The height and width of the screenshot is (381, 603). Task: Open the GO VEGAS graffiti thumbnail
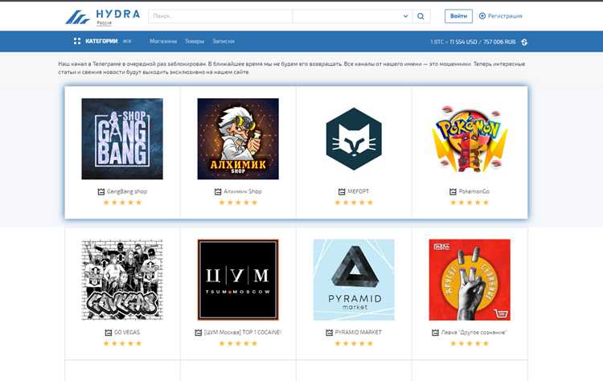click(x=122, y=280)
